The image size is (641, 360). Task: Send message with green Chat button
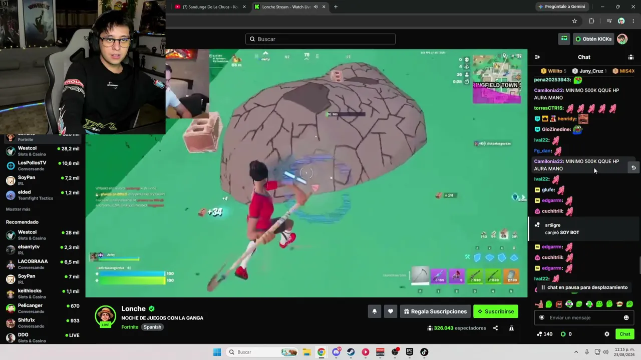point(624,334)
